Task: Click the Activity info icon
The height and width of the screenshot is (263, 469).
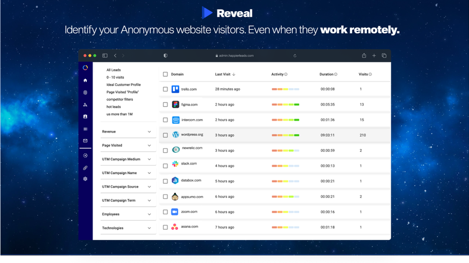Action: point(286,74)
